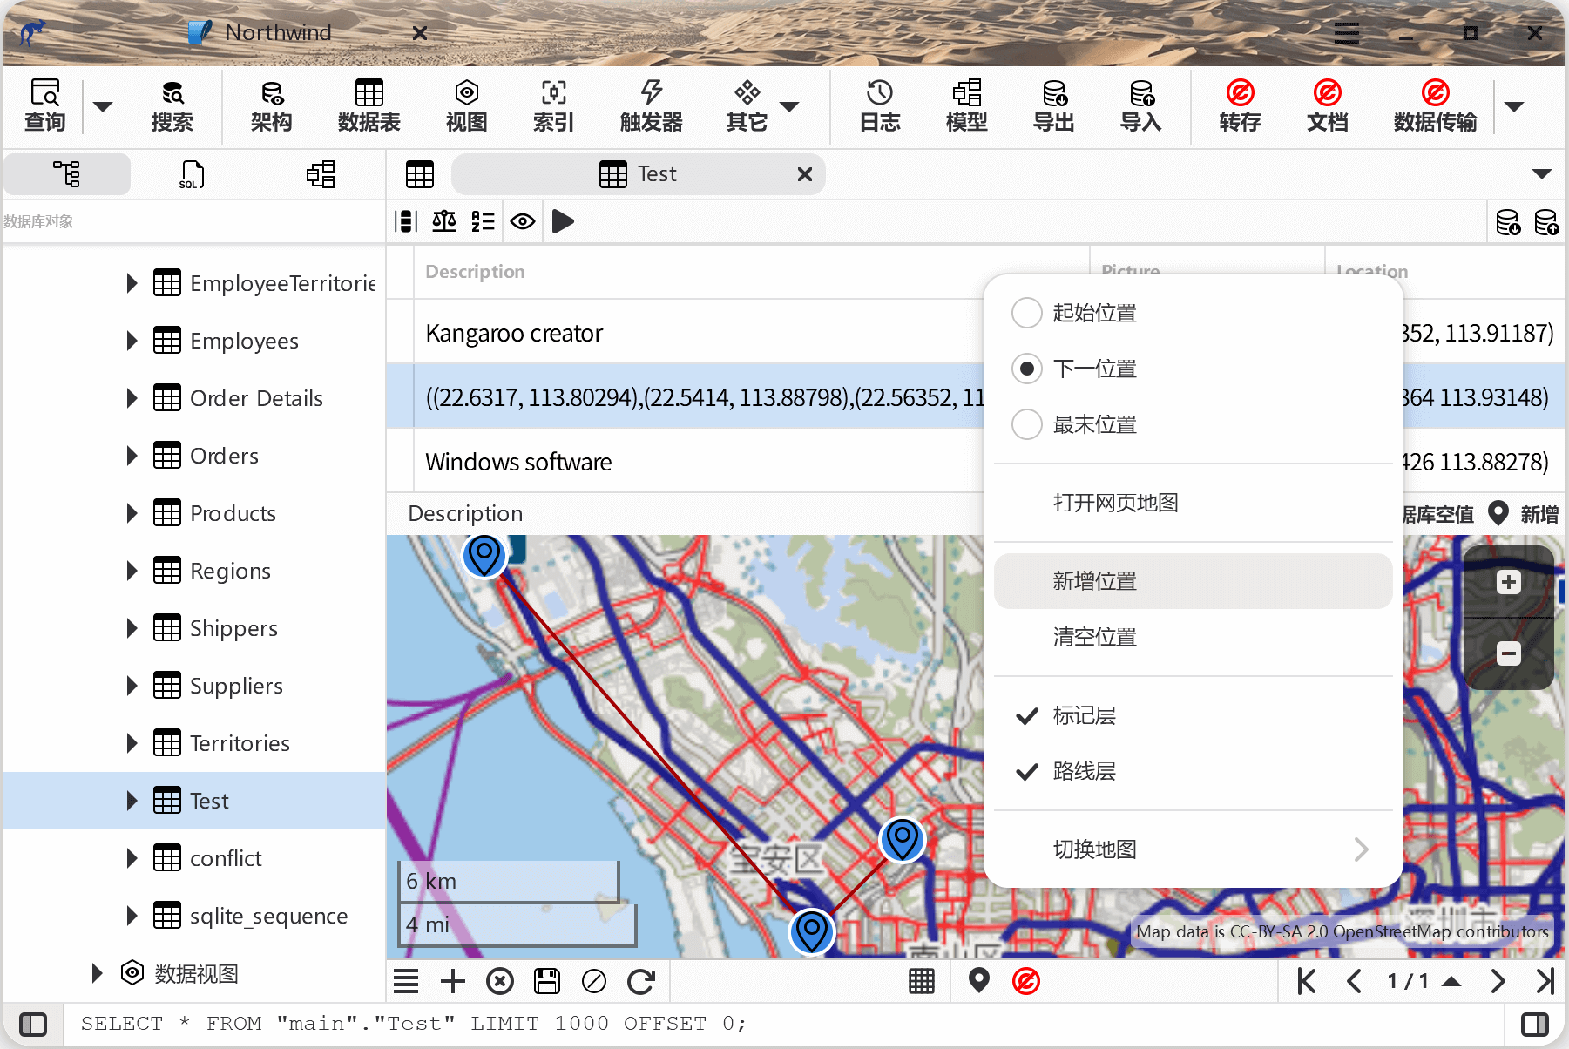Select the 最末位置 radio option
This screenshot has height=1049, width=1569.
tap(1027, 424)
